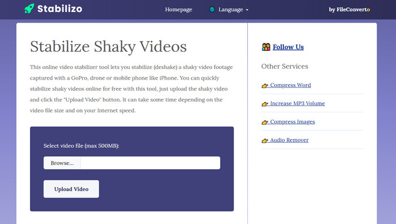
Task: Open the Language dropdown menu
Action: (x=229, y=10)
